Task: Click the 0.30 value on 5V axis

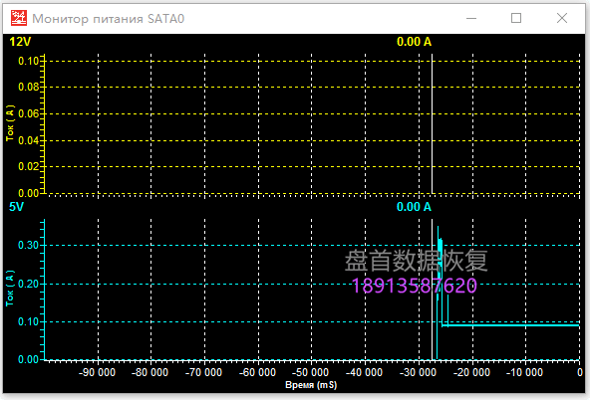Action: point(29,245)
